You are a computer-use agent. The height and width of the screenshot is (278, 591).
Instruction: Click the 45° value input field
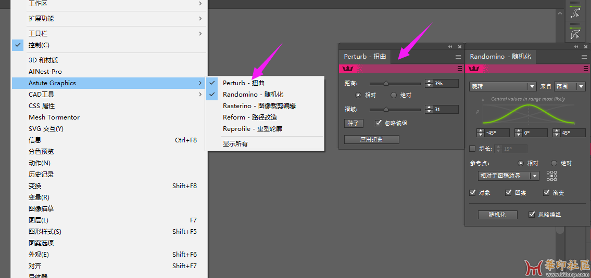pos(573,133)
